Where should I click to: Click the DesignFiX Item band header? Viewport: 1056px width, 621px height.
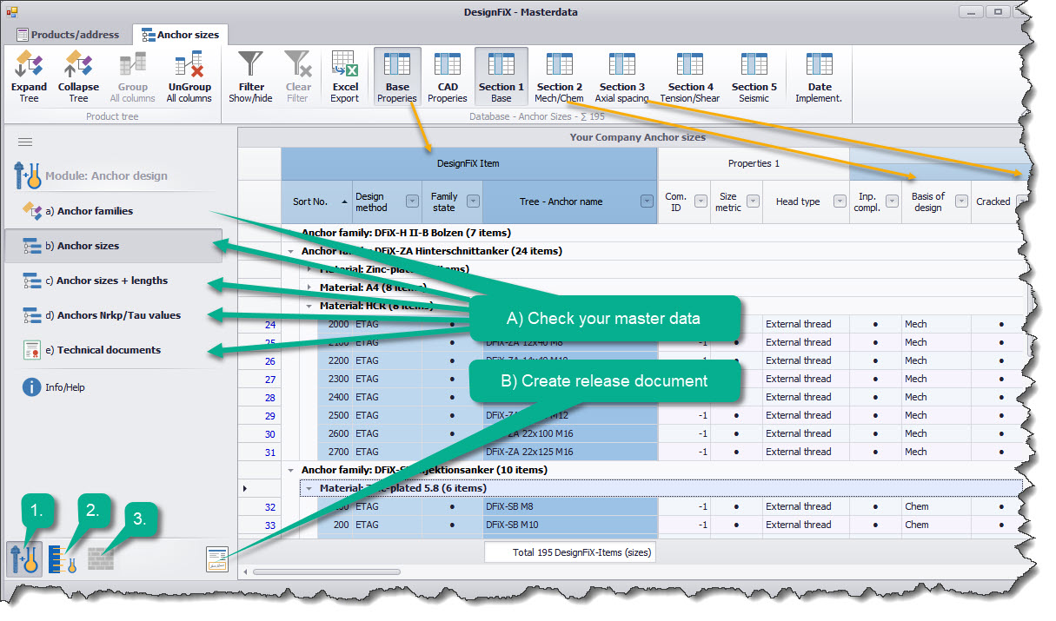click(468, 163)
